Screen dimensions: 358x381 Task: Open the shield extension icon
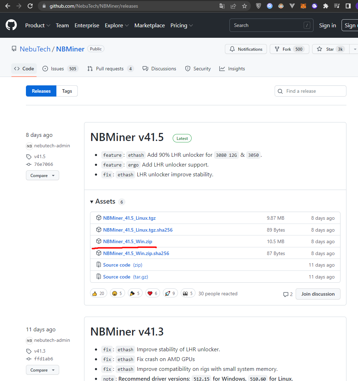[259, 6]
